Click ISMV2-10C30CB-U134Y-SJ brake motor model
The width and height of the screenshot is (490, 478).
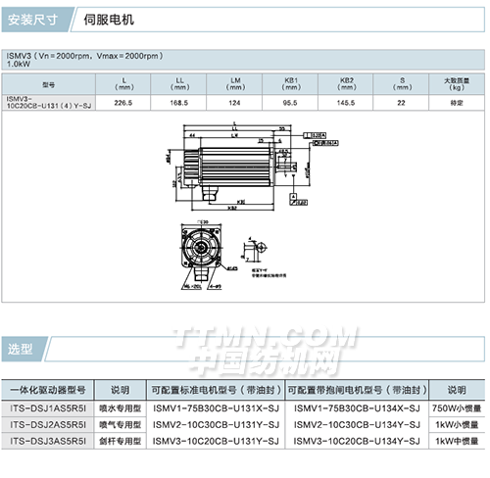[x=357, y=425]
